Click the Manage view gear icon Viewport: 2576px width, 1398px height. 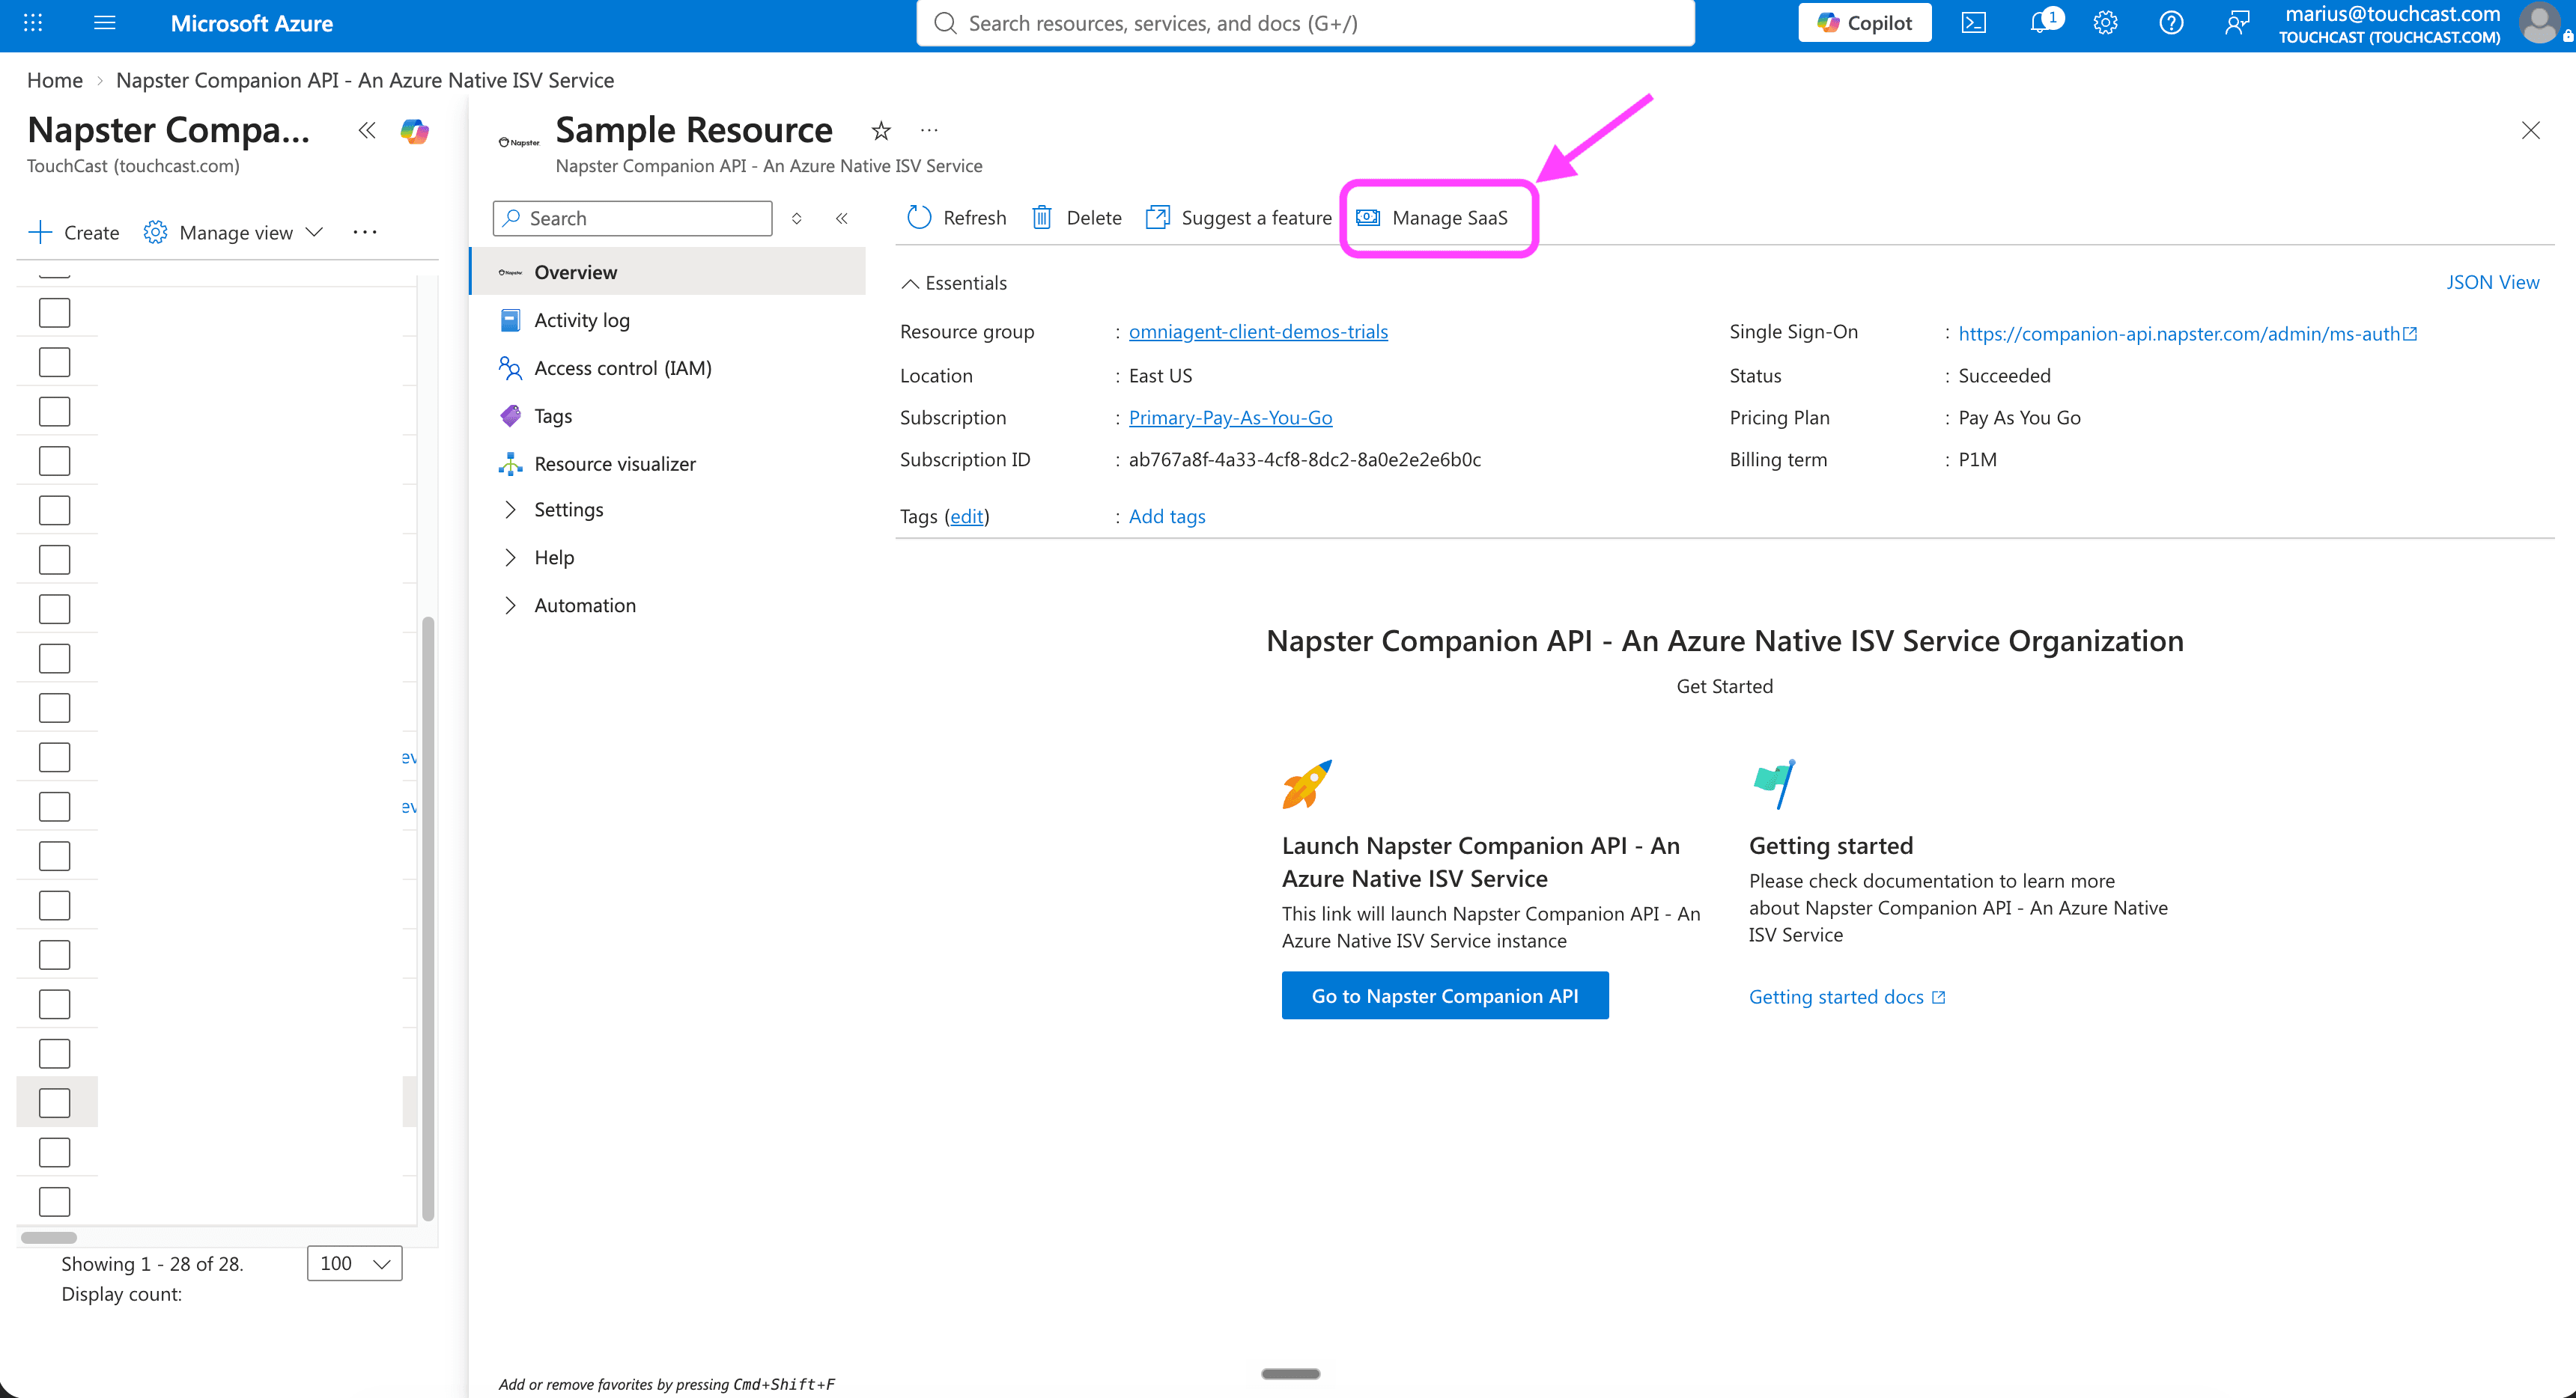click(x=155, y=233)
